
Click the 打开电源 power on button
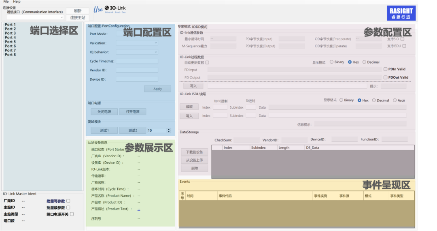tap(132, 112)
